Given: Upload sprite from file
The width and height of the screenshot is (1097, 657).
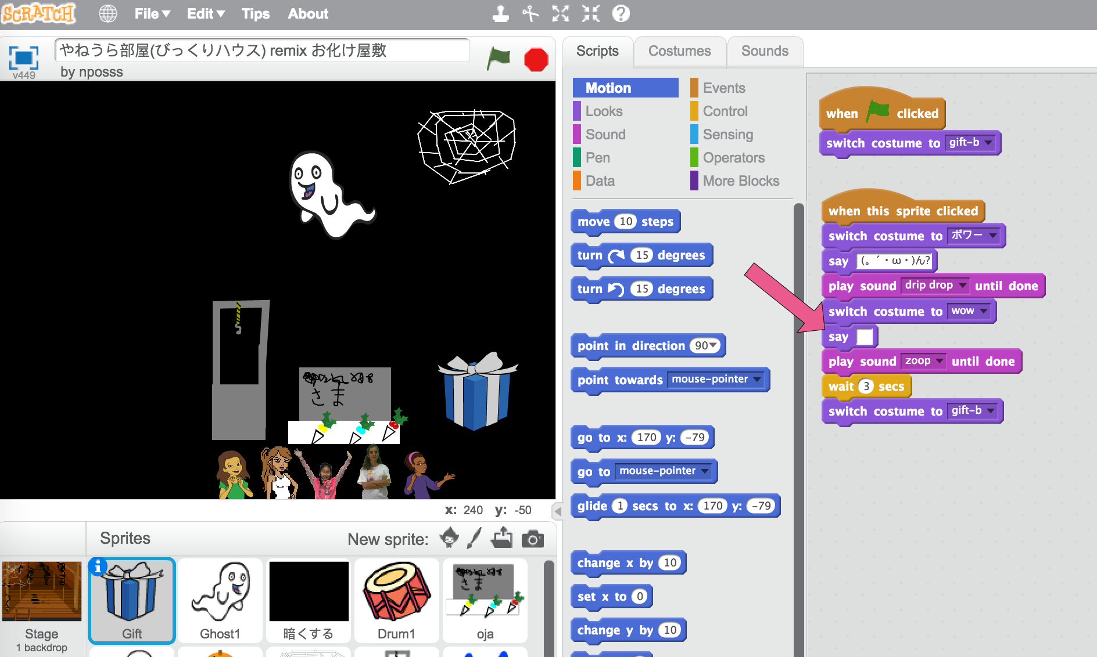Looking at the screenshot, I should click(x=501, y=538).
